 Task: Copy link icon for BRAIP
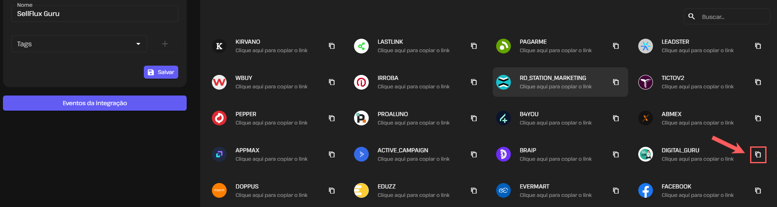pos(616,154)
